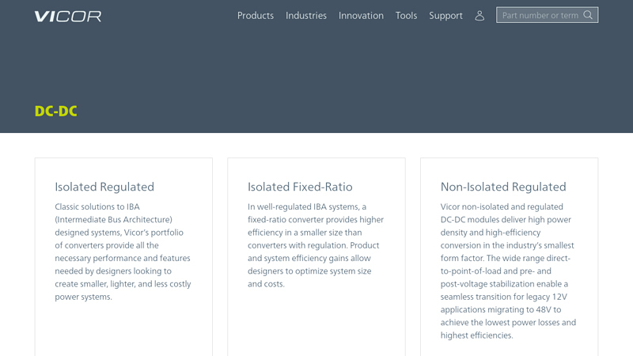633x356 pixels.
Task: Click the gap between the first two cards
Action: [x=220, y=253]
